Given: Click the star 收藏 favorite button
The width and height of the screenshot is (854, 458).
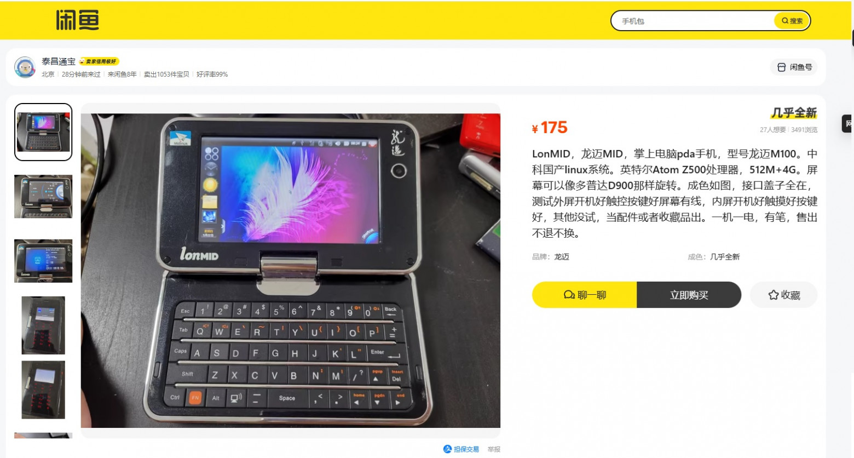Looking at the screenshot, I should click(x=783, y=295).
